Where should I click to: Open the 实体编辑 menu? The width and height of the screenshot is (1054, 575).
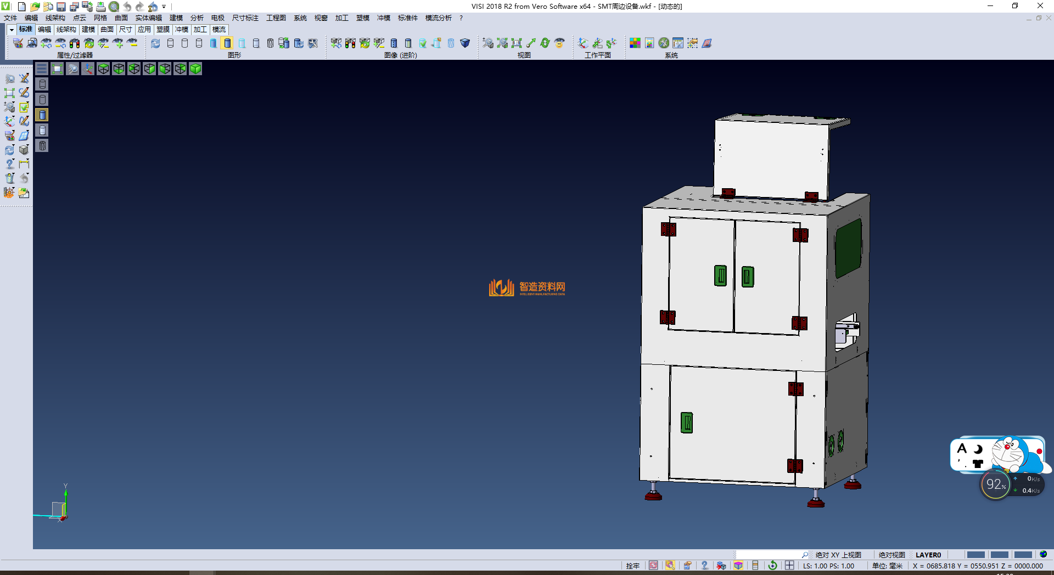(x=148, y=18)
